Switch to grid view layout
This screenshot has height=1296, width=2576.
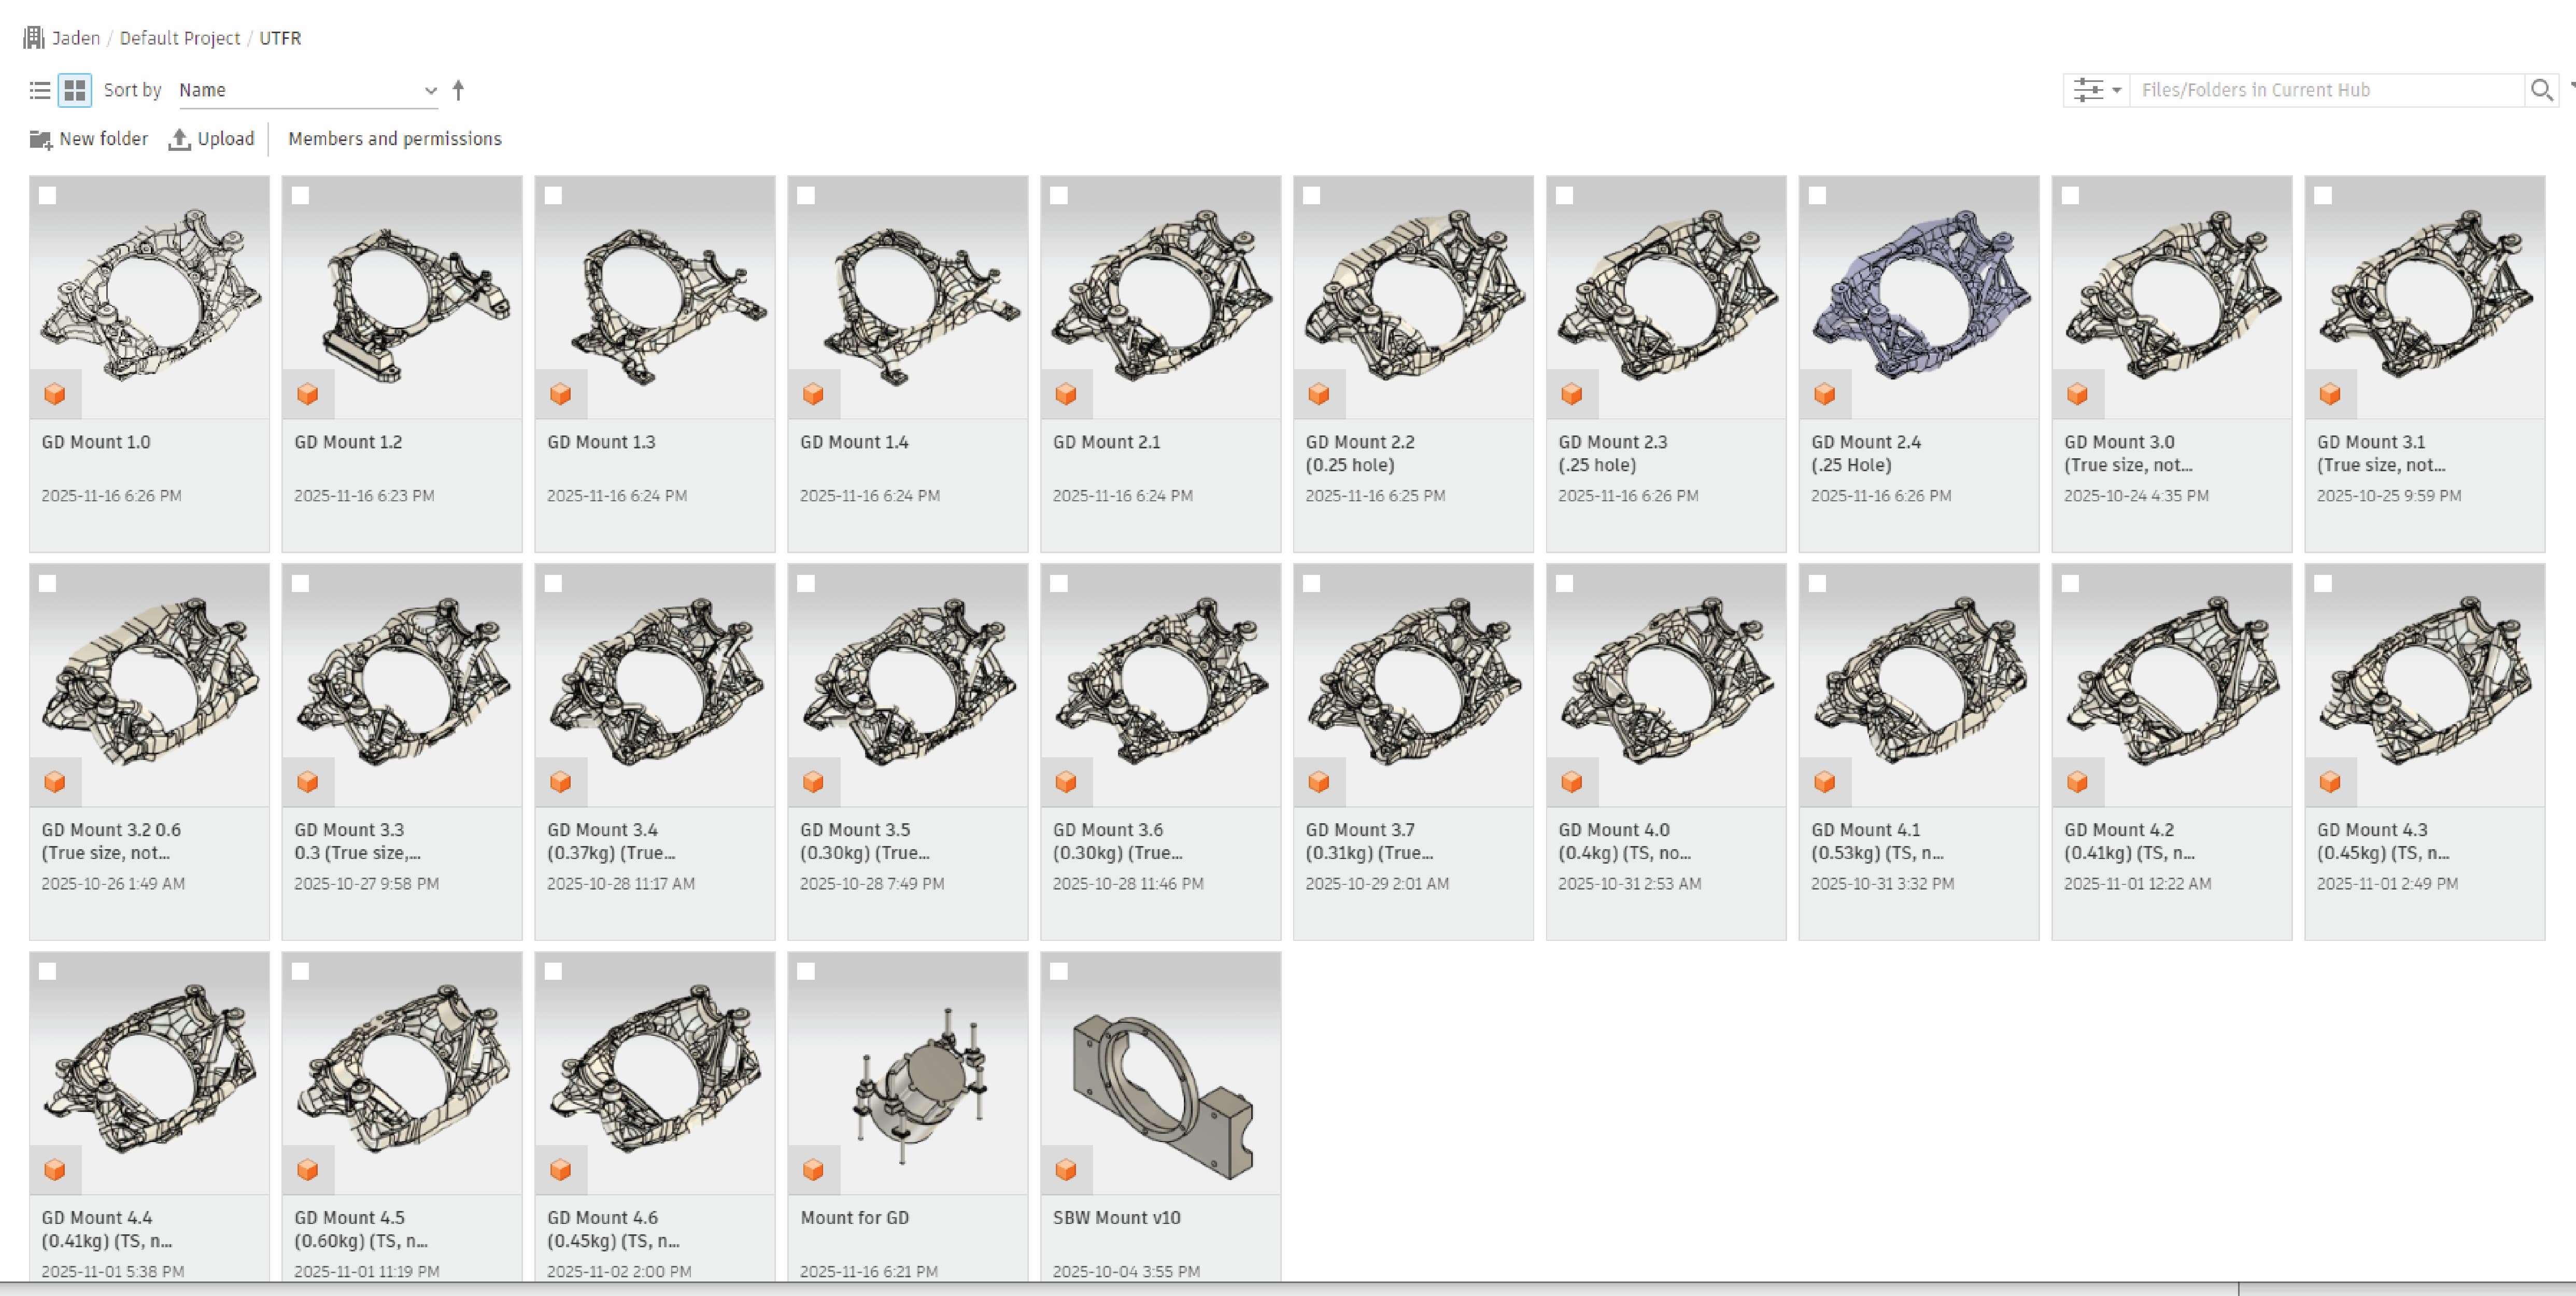(75, 90)
